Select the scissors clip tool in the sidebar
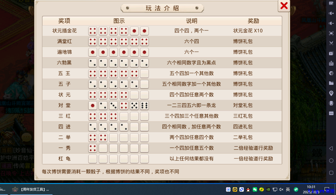Image resolution: width=336 pixels, height=195 pixels. 331,44
